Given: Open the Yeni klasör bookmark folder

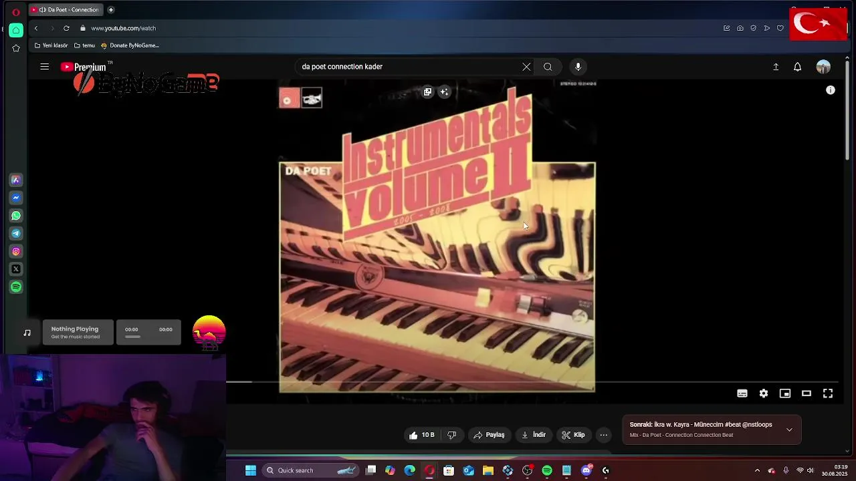Looking at the screenshot, I should [51, 45].
